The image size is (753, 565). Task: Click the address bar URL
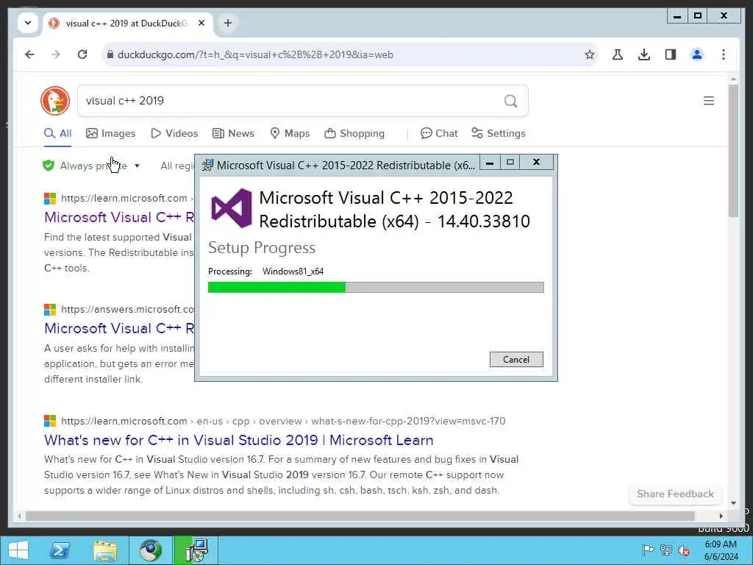pos(255,54)
